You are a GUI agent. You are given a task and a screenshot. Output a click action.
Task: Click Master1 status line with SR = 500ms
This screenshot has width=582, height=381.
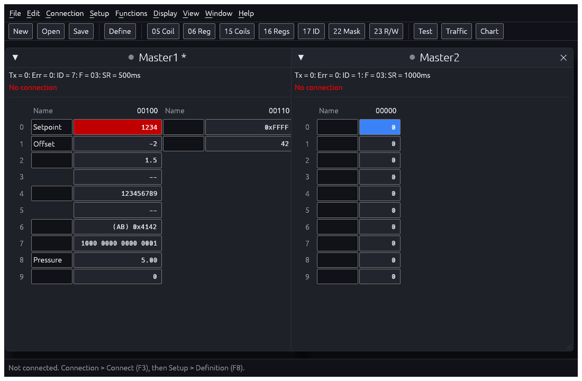point(75,75)
